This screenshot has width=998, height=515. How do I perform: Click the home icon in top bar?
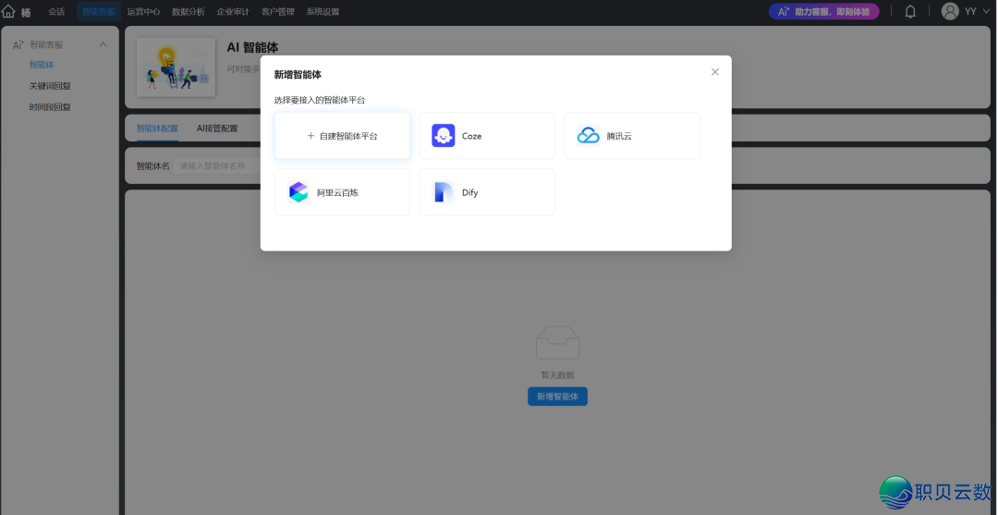tap(8, 11)
